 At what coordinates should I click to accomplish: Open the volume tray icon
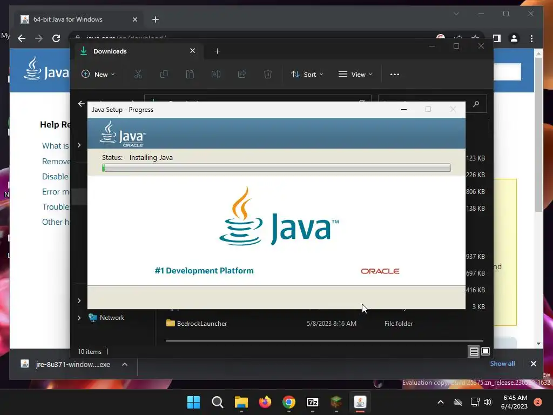click(488, 402)
